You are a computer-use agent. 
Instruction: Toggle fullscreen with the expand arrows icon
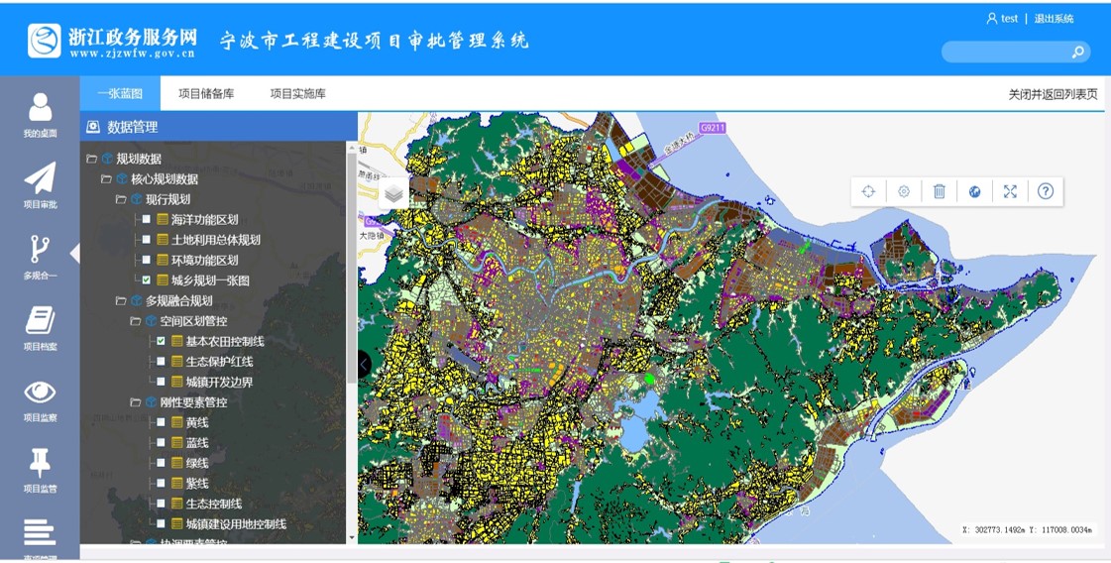coord(1010,191)
